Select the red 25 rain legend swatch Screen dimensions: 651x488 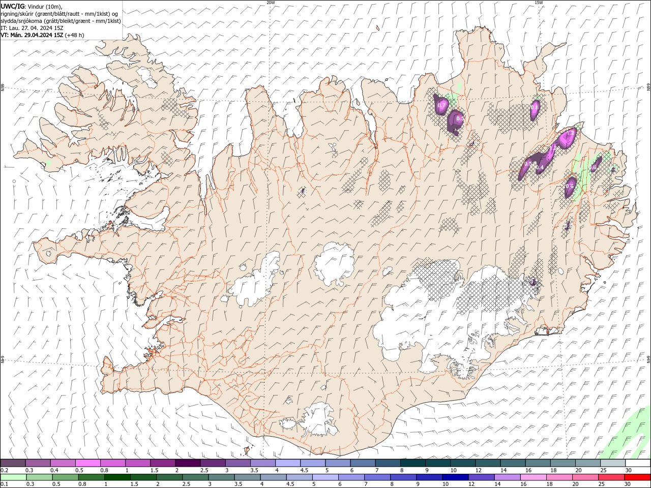610,477
